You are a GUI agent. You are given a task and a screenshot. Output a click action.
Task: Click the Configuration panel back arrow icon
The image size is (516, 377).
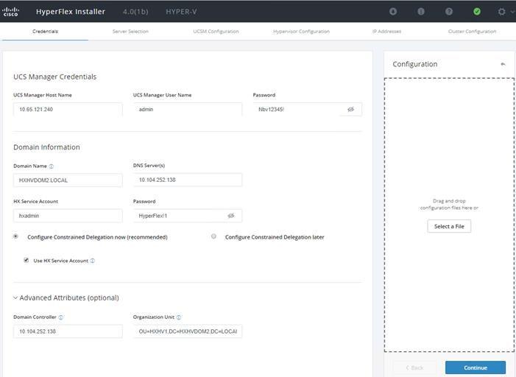coord(503,64)
